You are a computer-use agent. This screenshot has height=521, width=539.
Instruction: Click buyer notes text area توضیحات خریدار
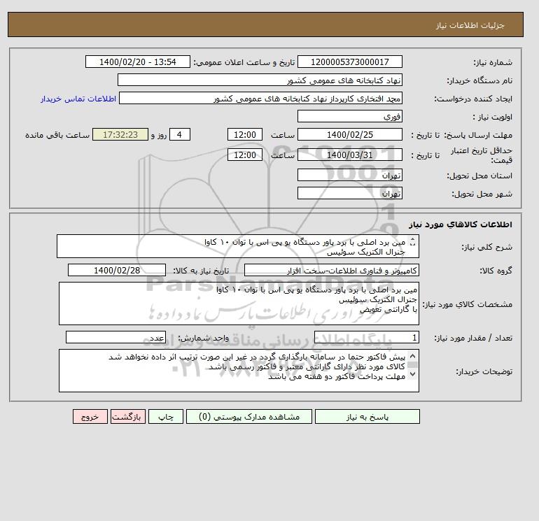[239, 371]
